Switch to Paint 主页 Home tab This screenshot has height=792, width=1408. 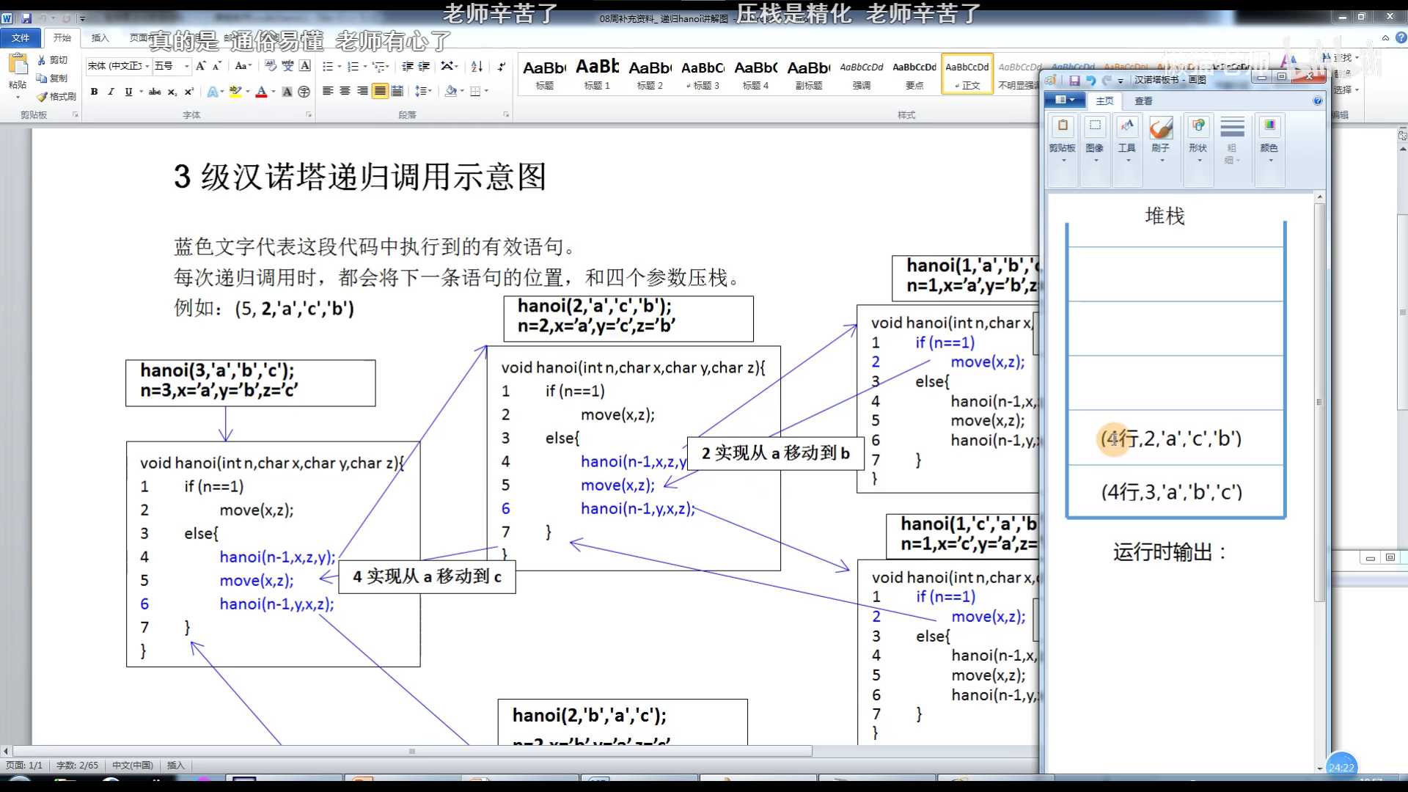coord(1104,100)
